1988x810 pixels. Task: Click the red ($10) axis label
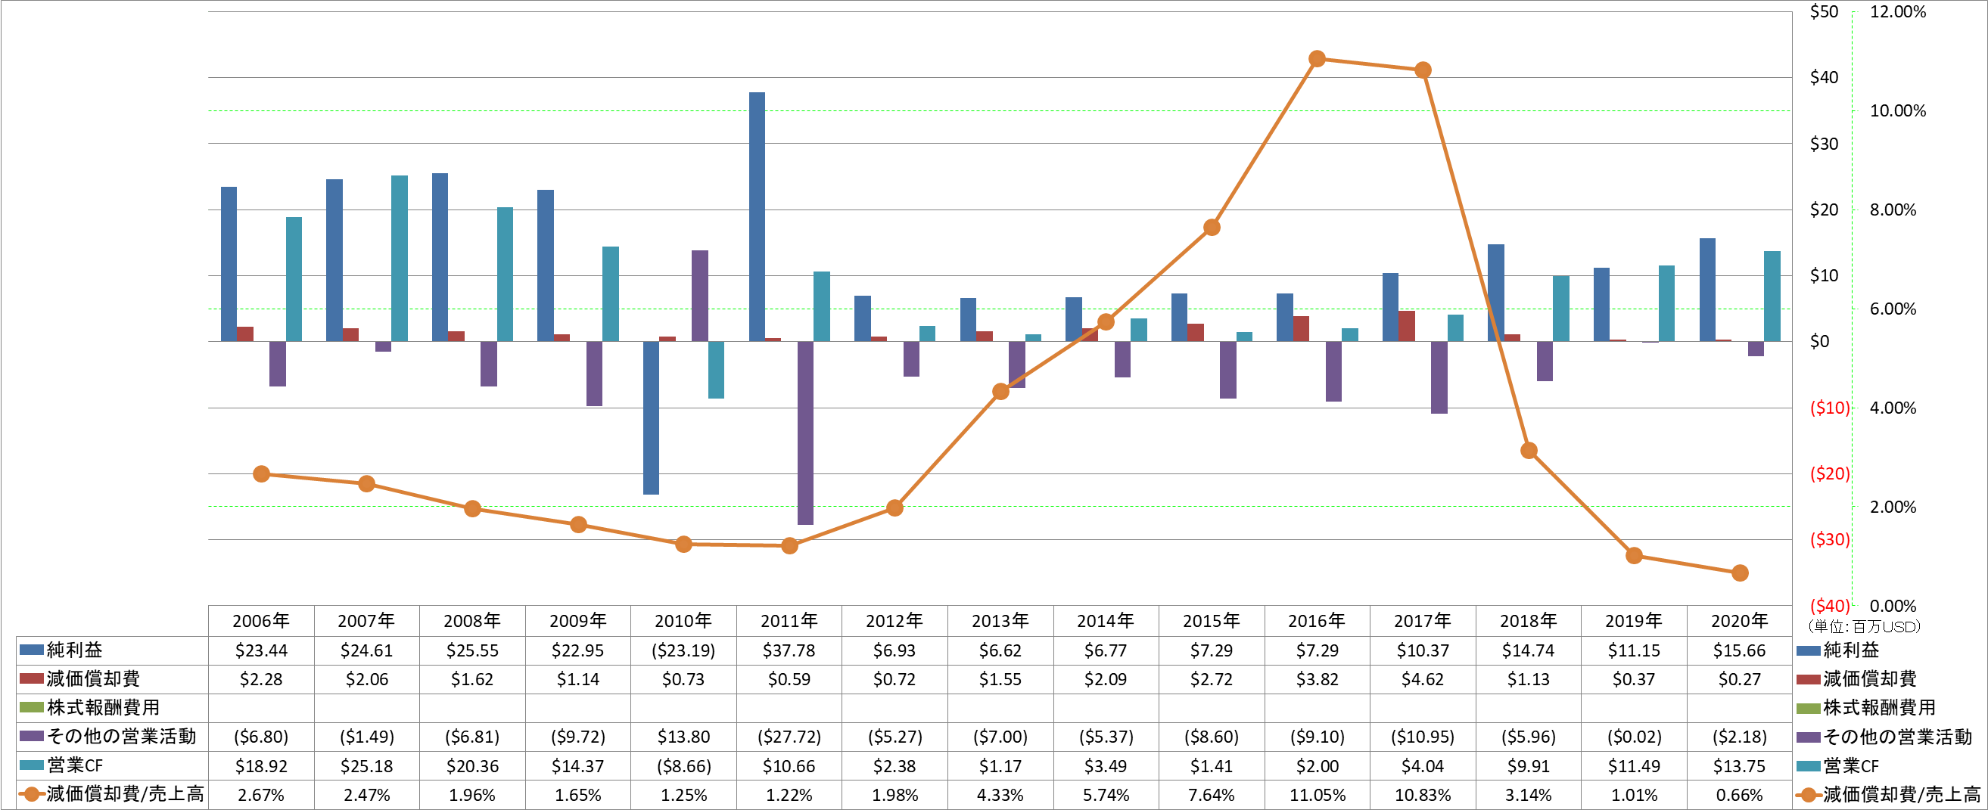tap(1830, 408)
